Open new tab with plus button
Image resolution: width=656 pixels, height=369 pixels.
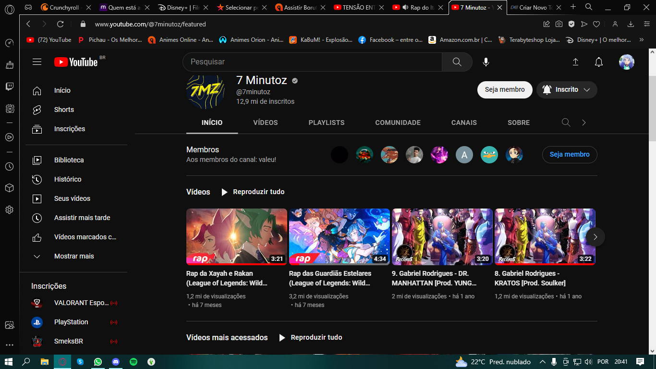573,7
